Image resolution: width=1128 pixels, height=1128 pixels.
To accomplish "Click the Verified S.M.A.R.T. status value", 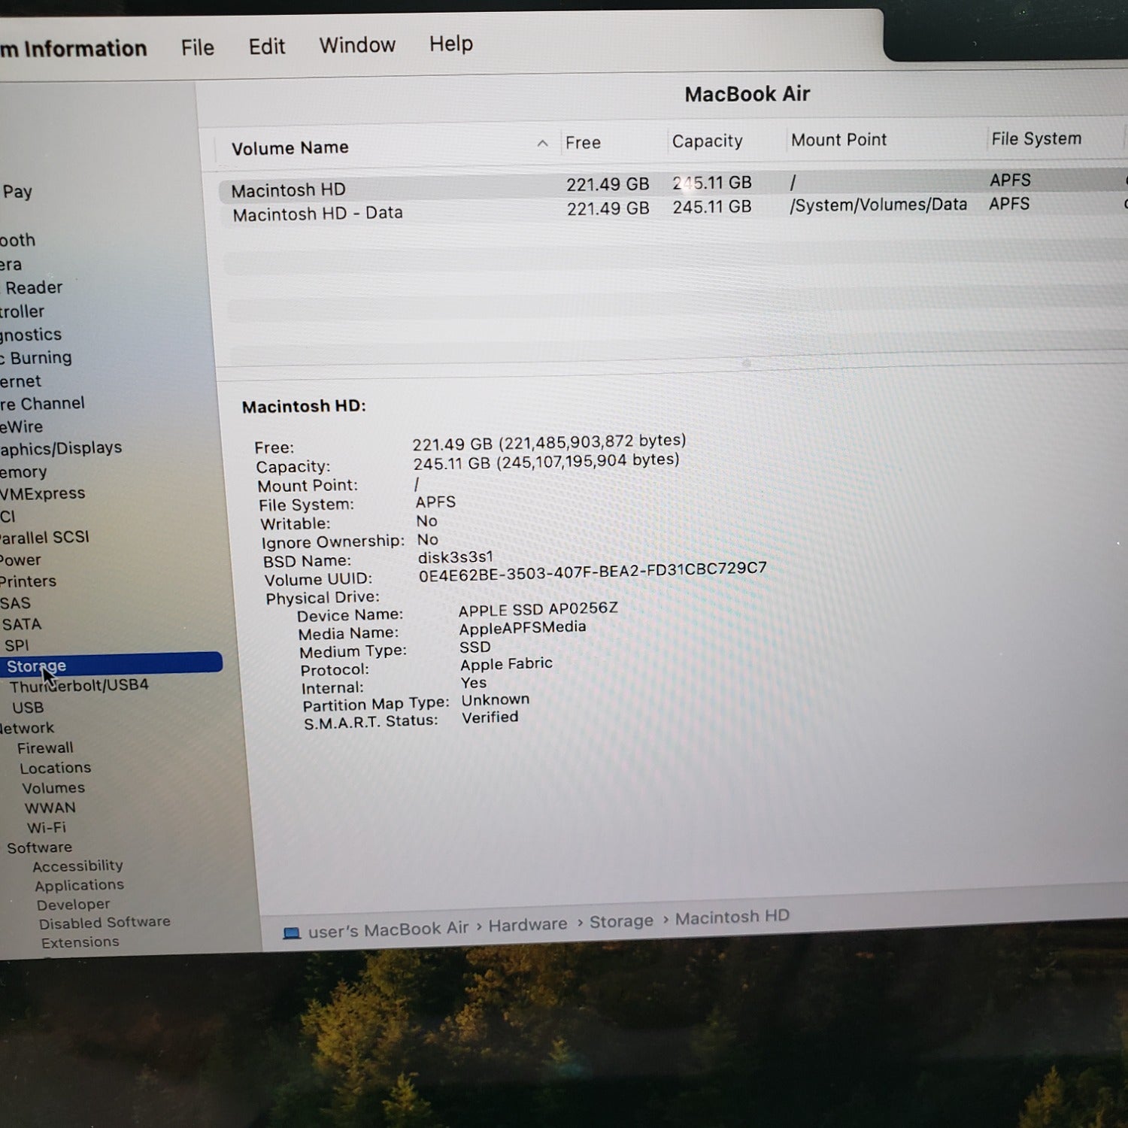I will [490, 717].
